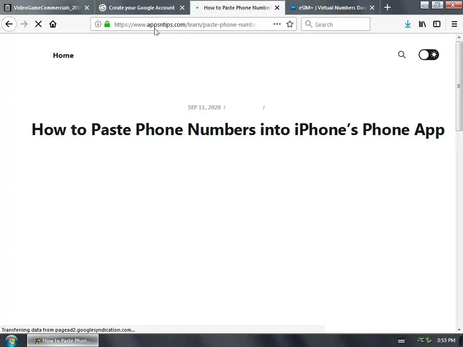The width and height of the screenshot is (463, 347).
Task: Click the VideoGameCommercials tab archive favicon
Action: tap(8, 8)
